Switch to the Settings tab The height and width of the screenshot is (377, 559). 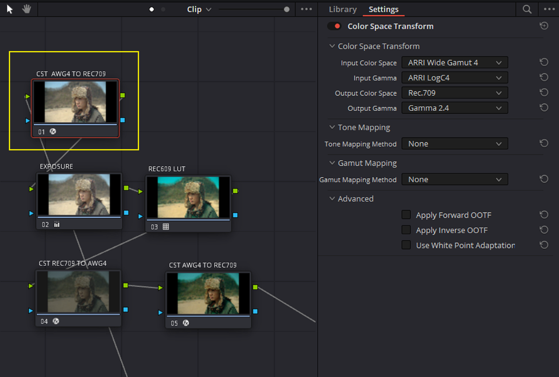pos(384,9)
